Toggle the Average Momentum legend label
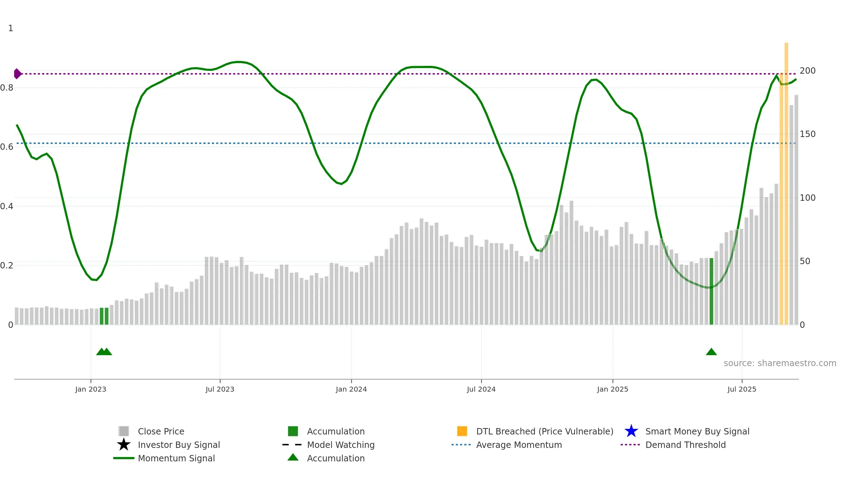Image resolution: width=849 pixels, height=478 pixels. coord(519,445)
